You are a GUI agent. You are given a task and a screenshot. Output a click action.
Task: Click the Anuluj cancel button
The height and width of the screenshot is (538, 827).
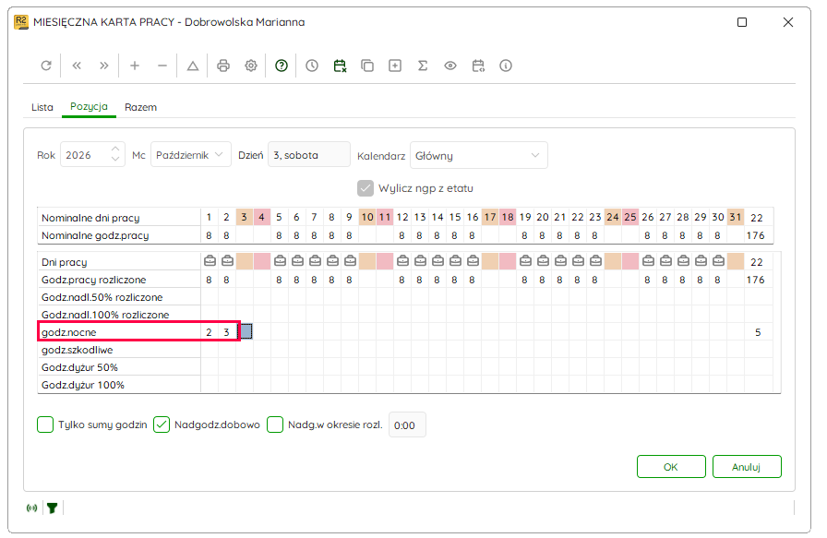click(747, 467)
